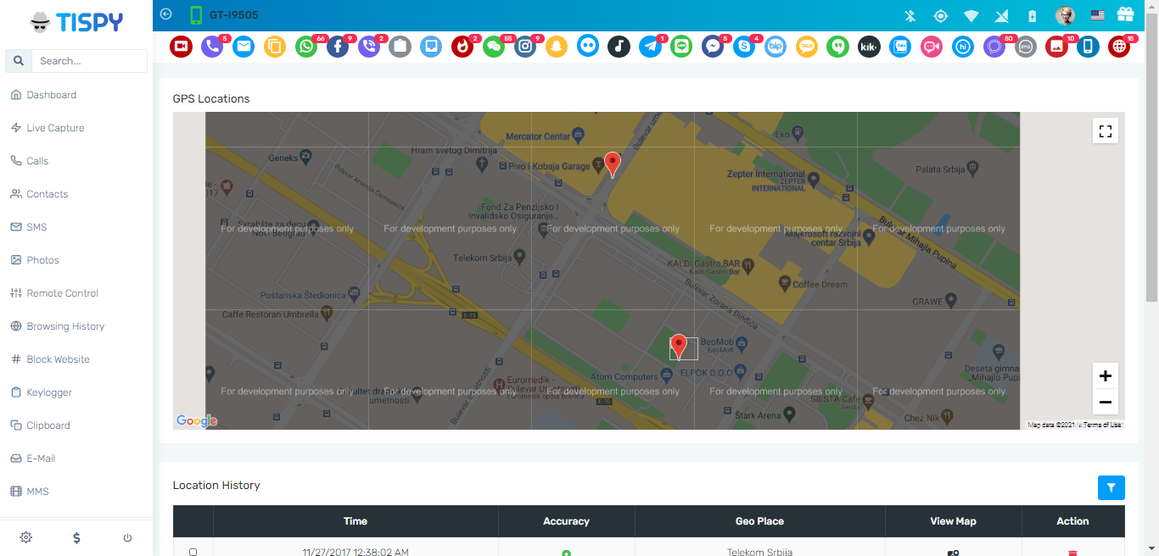Open the red video recording icon

click(x=181, y=47)
